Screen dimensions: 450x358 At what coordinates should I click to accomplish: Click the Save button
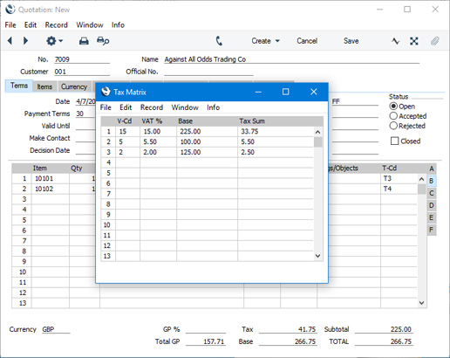(351, 41)
